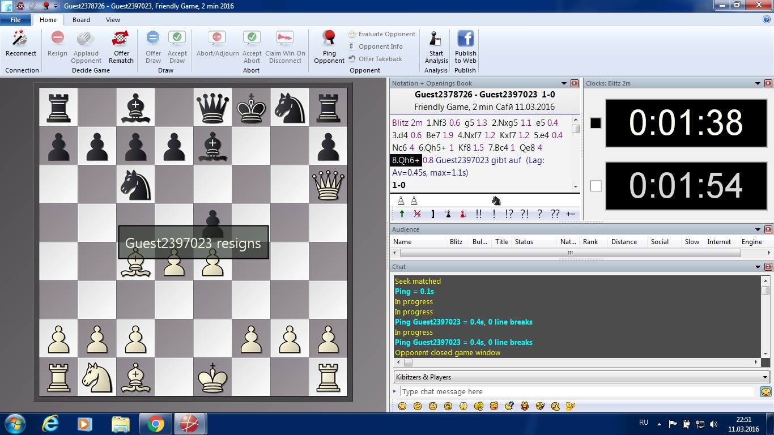Switch to the Board ribbon tab
The image size is (774, 435).
coord(81,20)
